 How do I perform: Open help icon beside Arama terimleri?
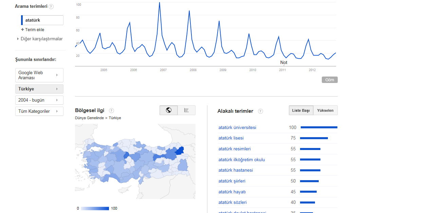pos(51,6)
